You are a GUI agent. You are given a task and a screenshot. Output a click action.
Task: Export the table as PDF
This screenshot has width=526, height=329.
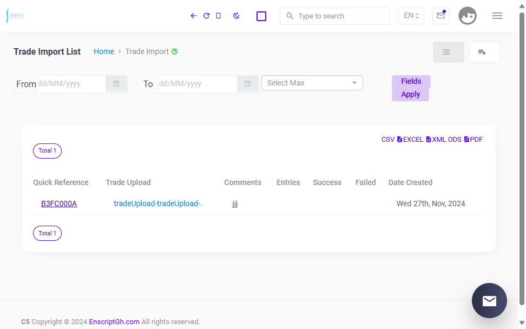[x=474, y=140]
